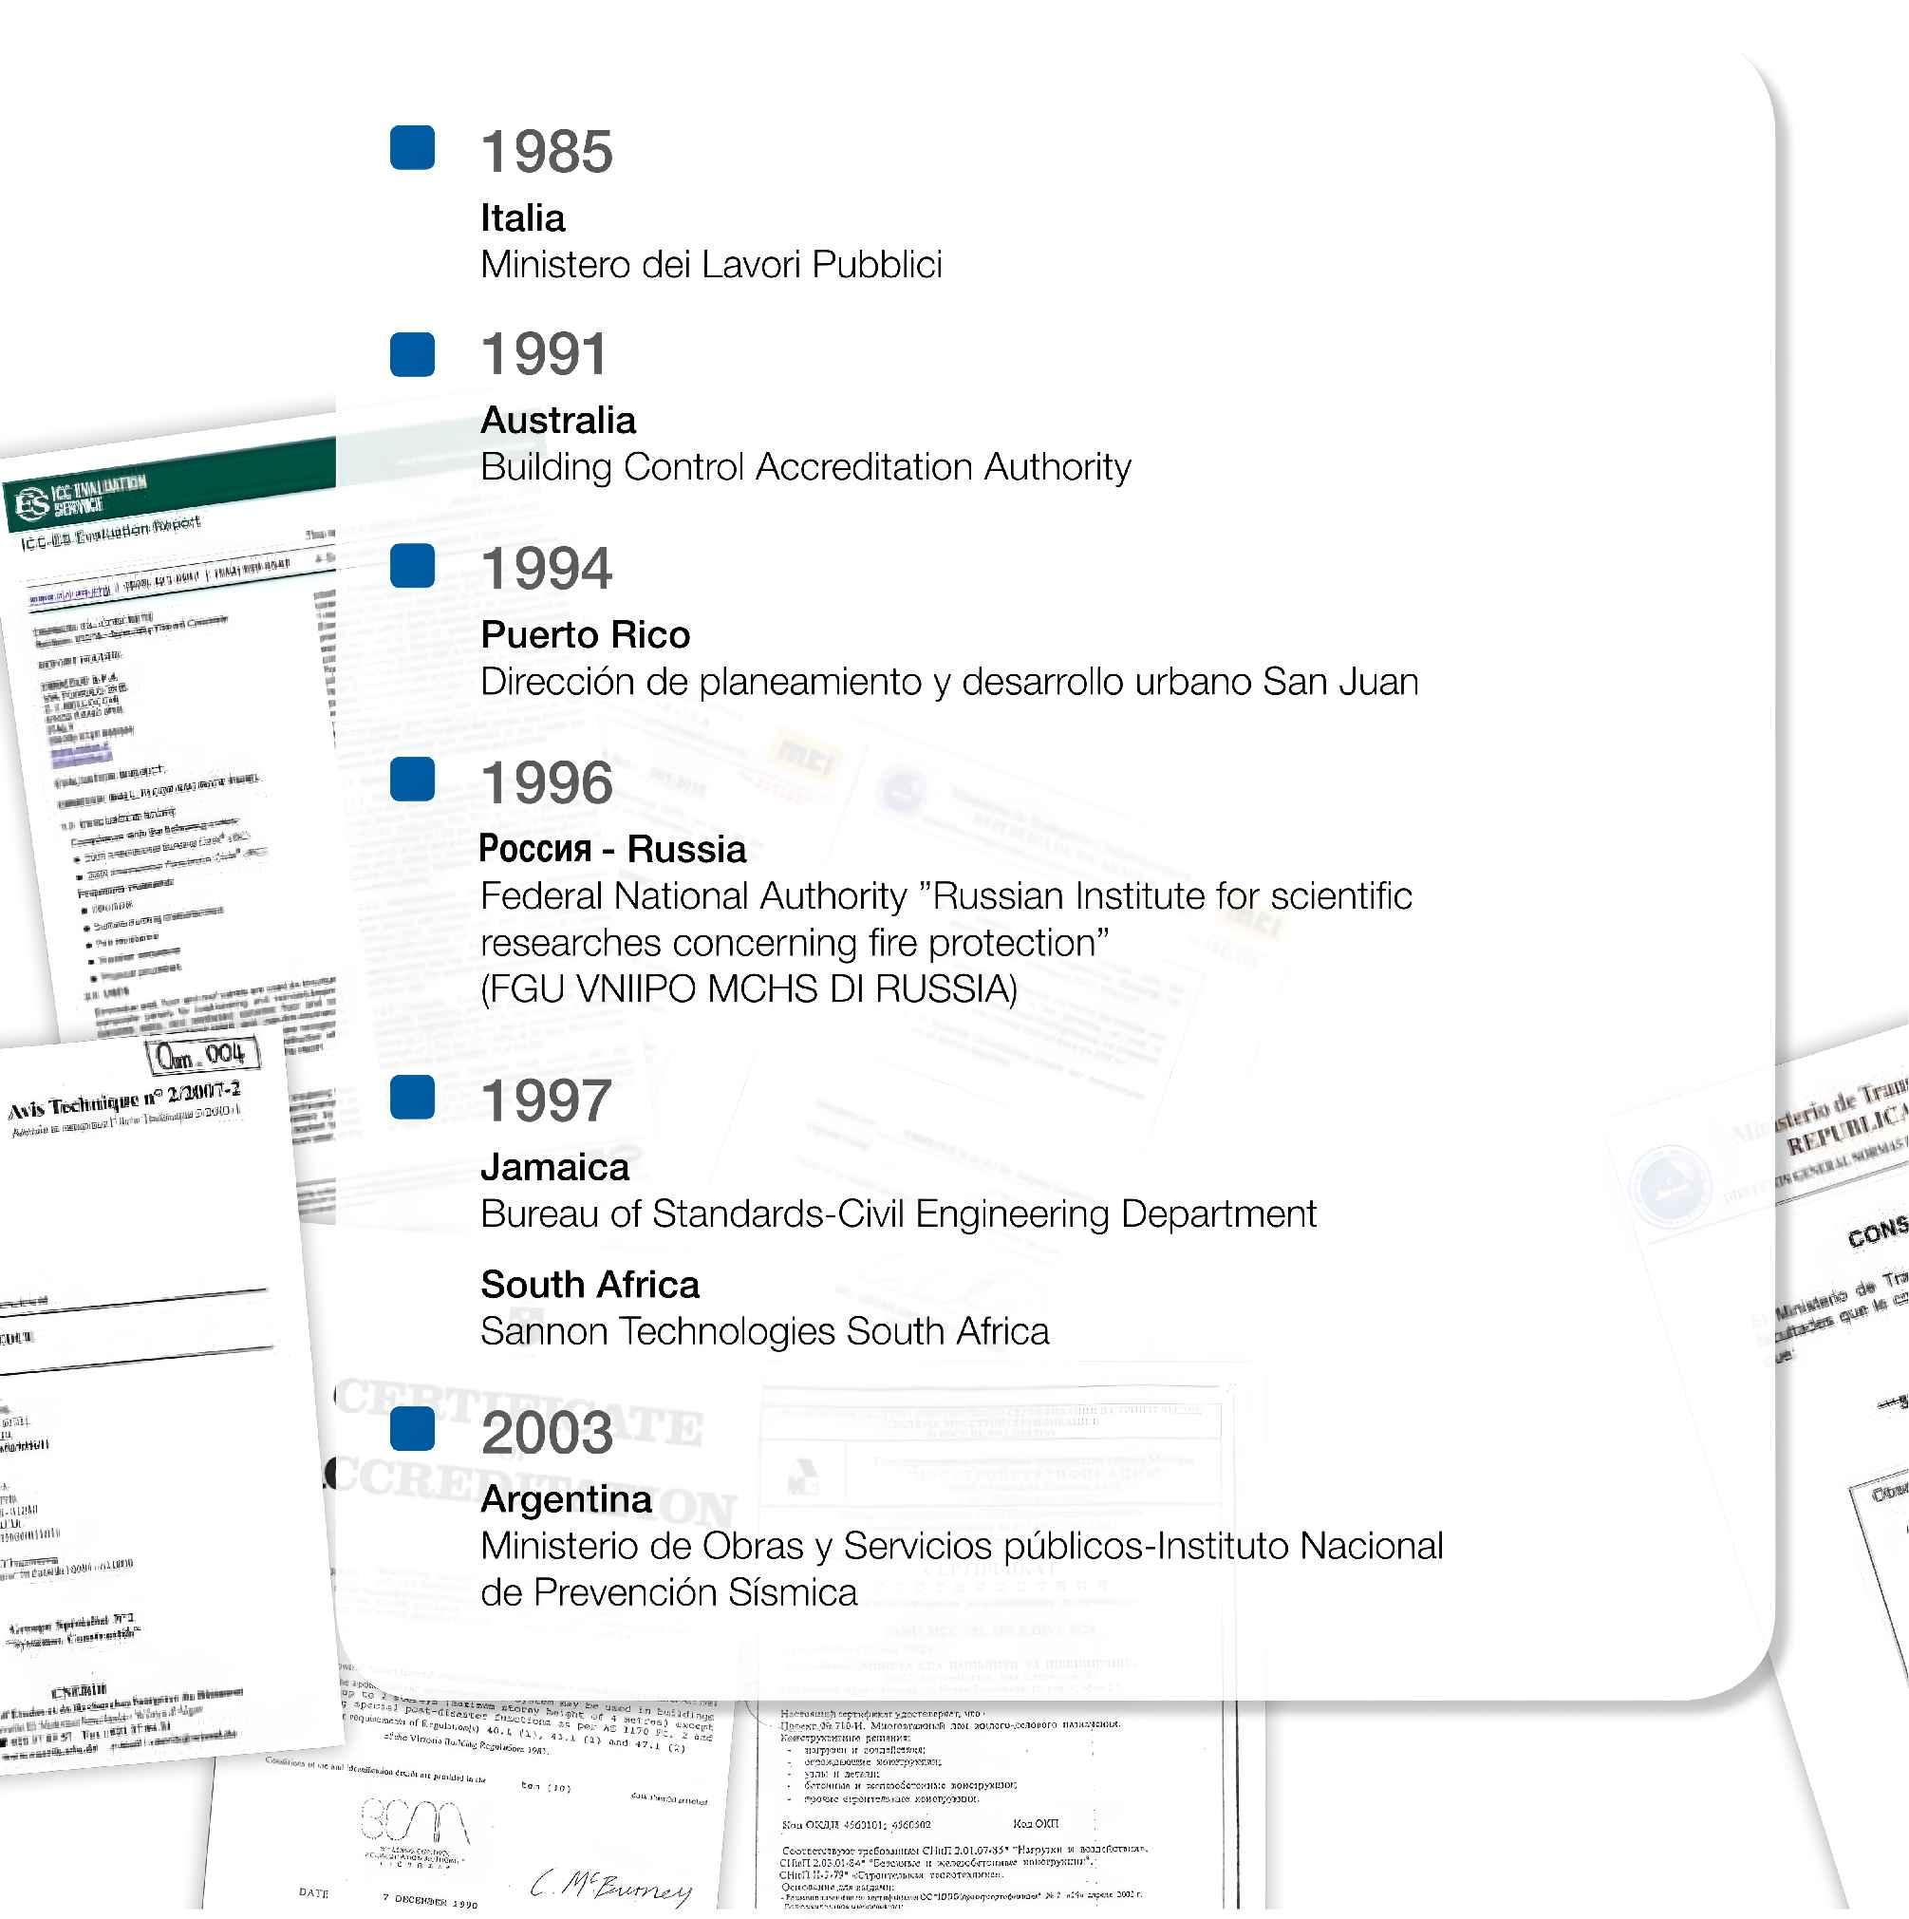The height and width of the screenshot is (1919, 1909).
Task: Select the Россия - Russia heading
Action: 612,849
